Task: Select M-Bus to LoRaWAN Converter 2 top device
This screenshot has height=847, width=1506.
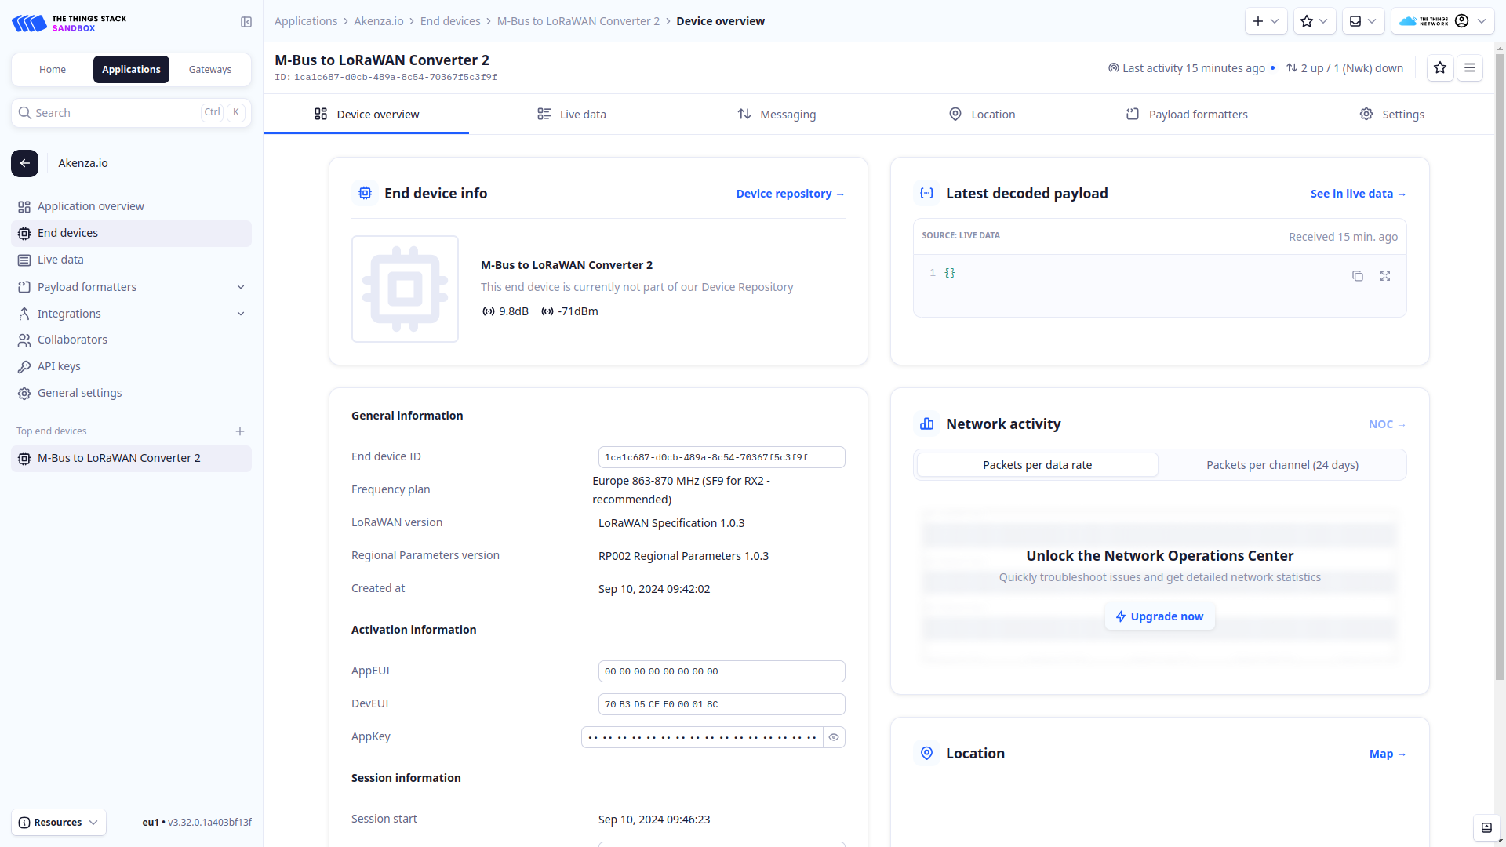Action: pos(131,459)
